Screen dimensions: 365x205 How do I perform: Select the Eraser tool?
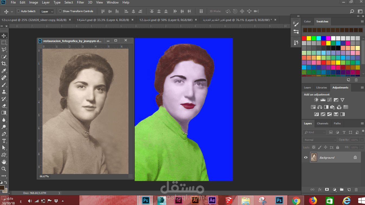(4, 106)
